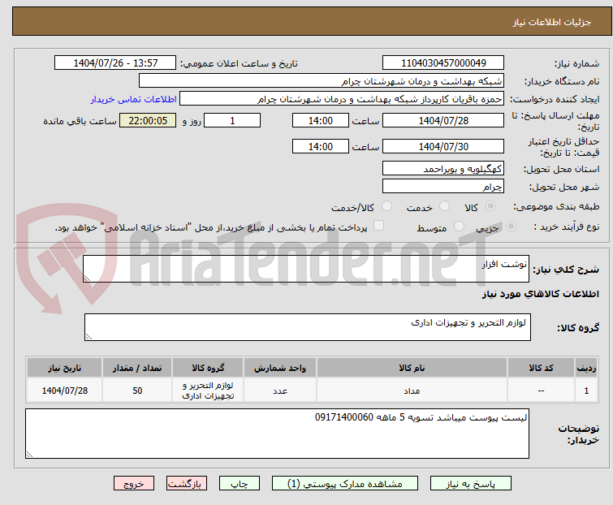Click the جزئیات اطلاعات نیاز header title
Screen dimensions: 613x505
coord(551,22)
